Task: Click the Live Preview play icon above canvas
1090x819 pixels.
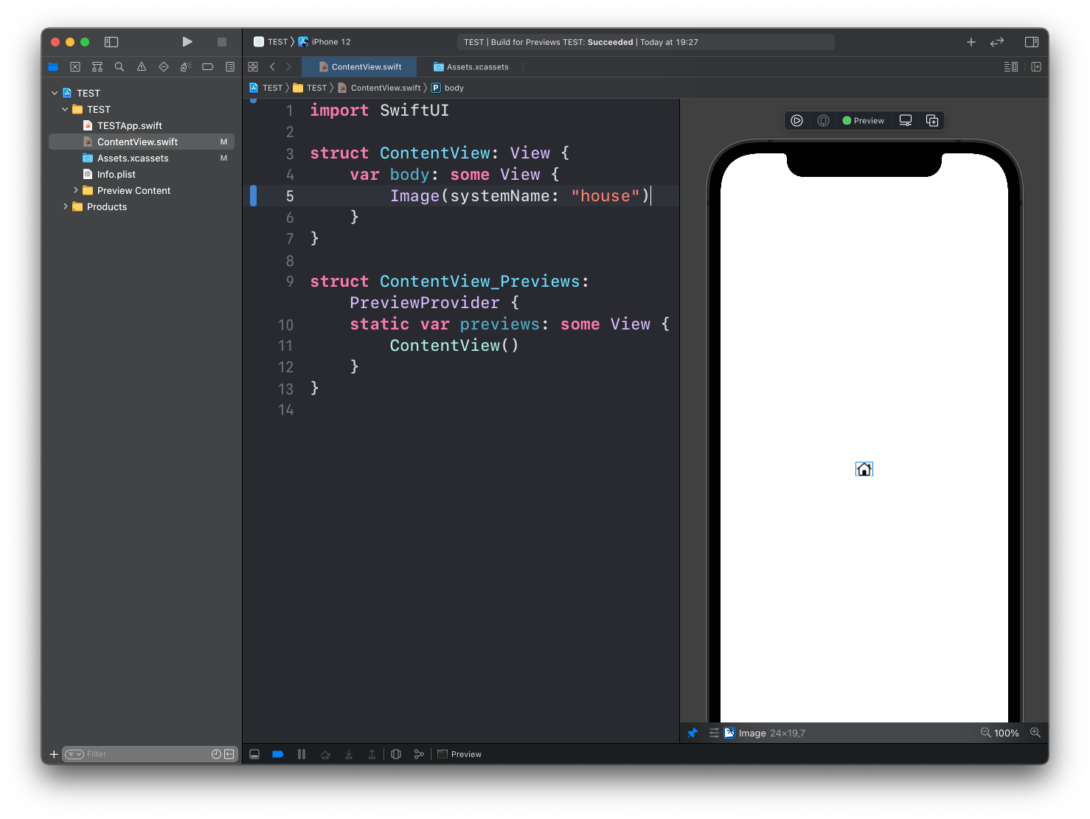Action: tap(796, 120)
